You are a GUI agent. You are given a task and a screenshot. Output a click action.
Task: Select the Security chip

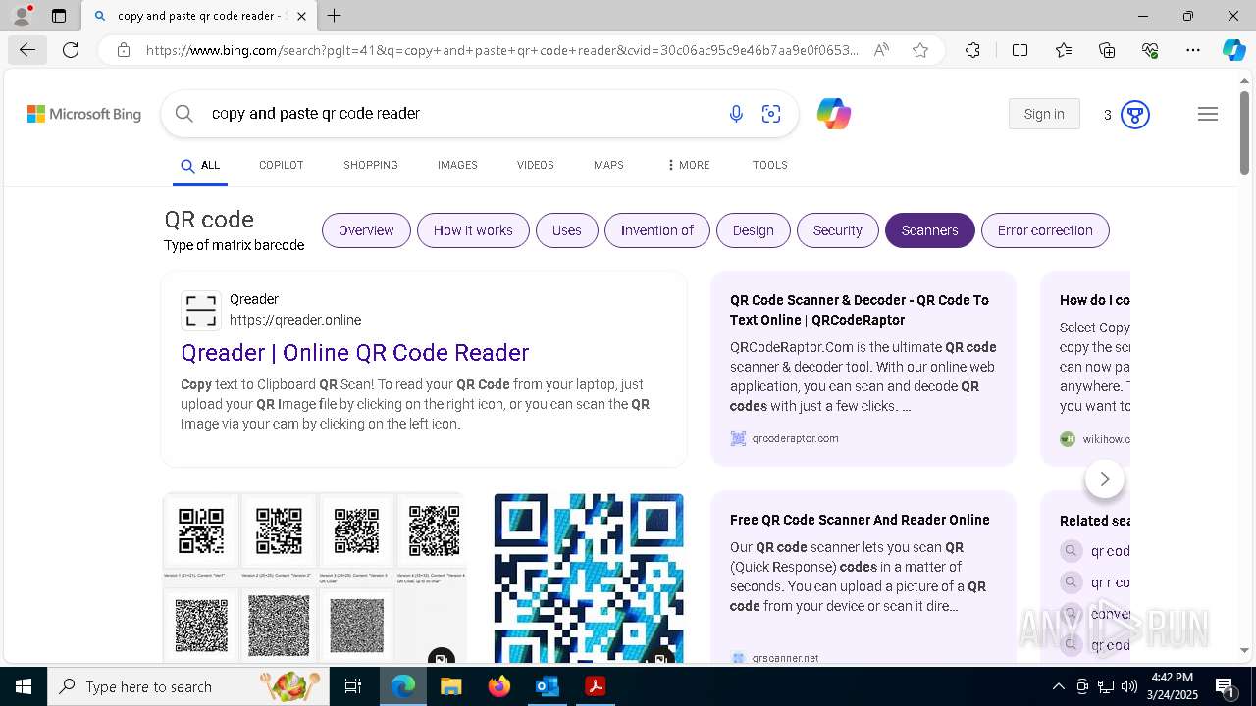tap(838, 230)
